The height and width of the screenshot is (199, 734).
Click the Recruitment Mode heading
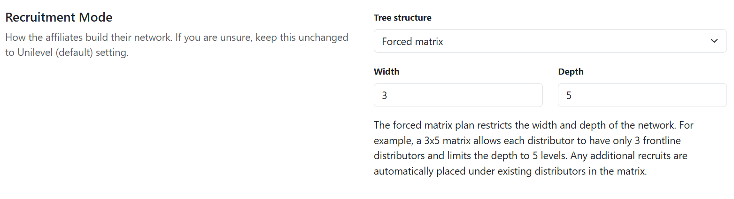click(59, 18)
